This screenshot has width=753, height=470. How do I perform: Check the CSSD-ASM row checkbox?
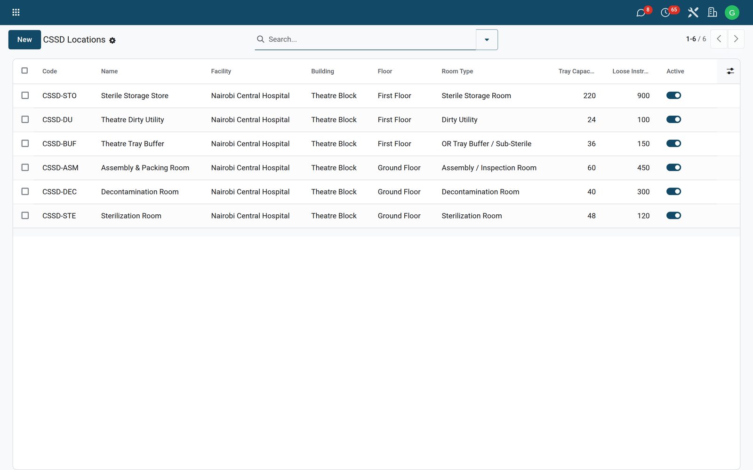click(x=25, y=167)
